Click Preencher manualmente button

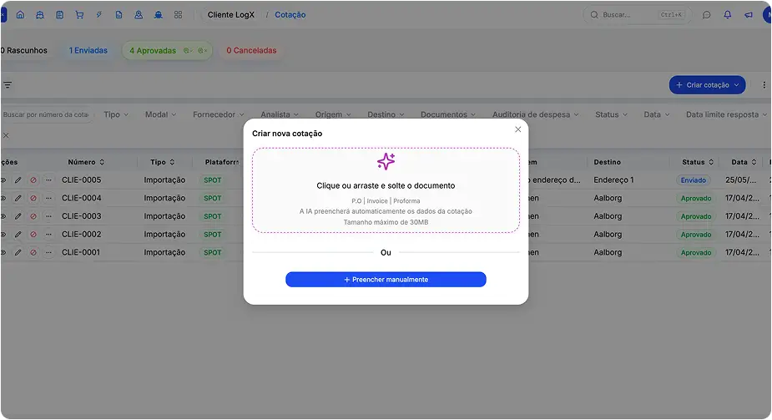[386, 279]
